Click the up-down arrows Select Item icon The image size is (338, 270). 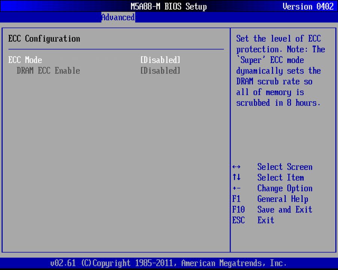click(237, 177)
